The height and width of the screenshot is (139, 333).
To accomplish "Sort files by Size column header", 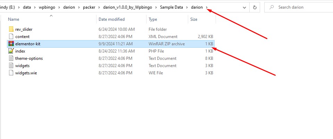I will click(194, 19).
